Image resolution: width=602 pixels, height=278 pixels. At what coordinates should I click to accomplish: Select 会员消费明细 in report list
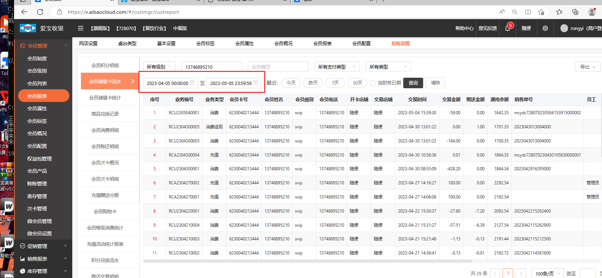tap(105, 130)
